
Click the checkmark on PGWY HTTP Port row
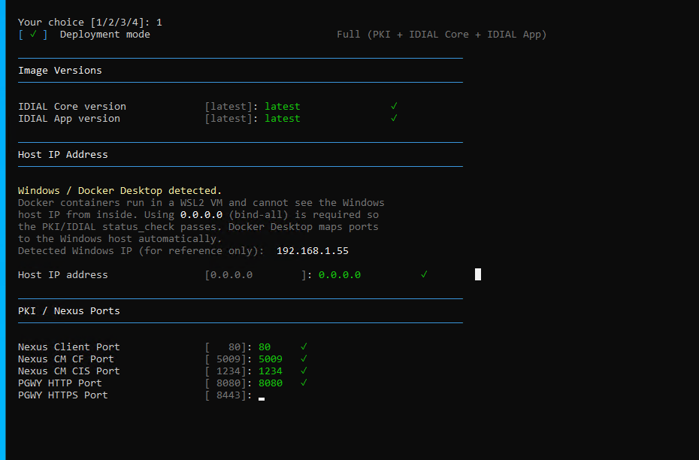point(304,383)
